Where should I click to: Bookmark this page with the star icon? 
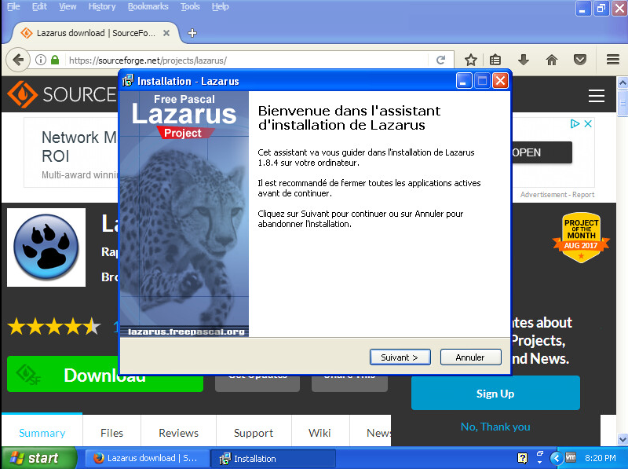click(470, 60)
